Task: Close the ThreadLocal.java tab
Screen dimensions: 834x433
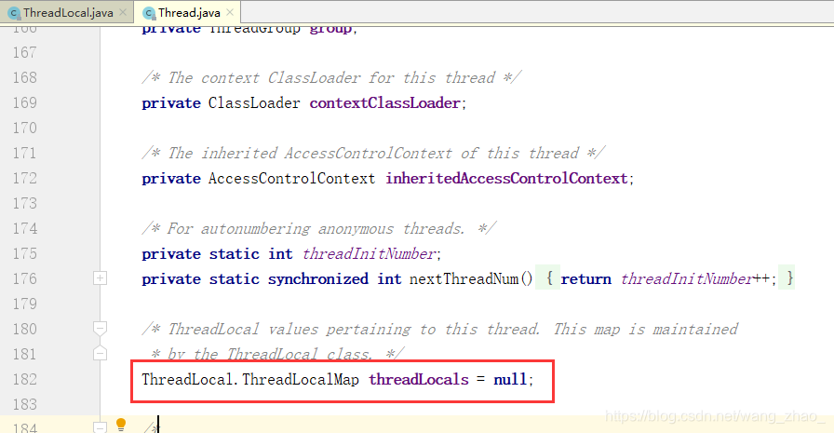Action: pyautogui.click(x=123, y=12)
